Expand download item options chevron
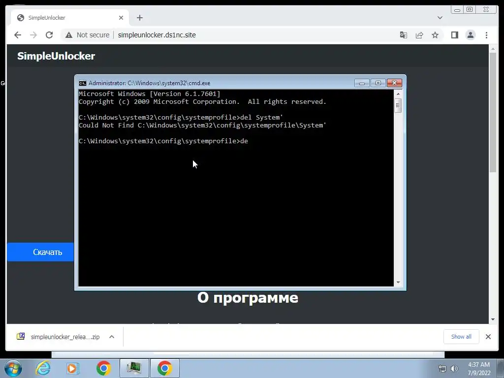Screen dimensions: 504x378 coord(112,337)
